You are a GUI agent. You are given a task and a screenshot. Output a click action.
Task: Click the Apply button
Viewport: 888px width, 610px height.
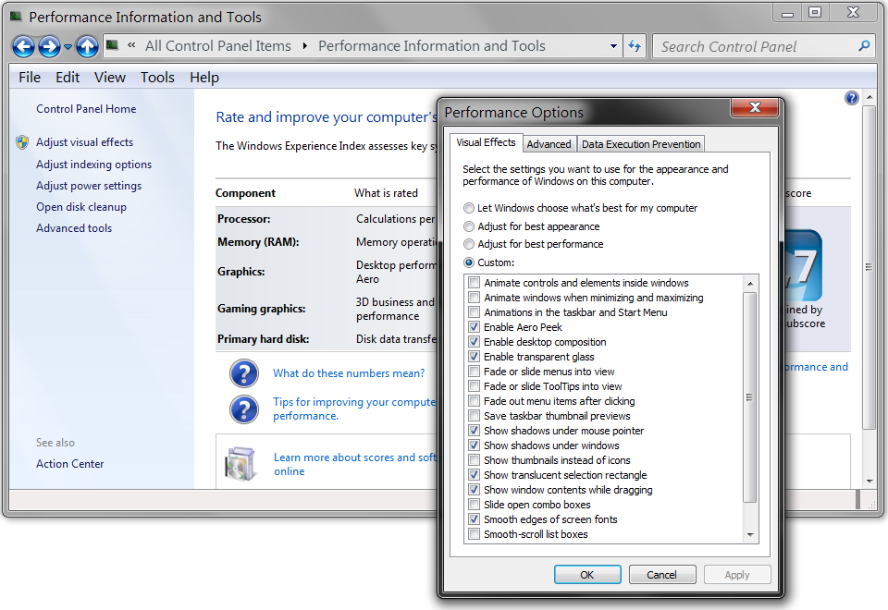[737, 574]
